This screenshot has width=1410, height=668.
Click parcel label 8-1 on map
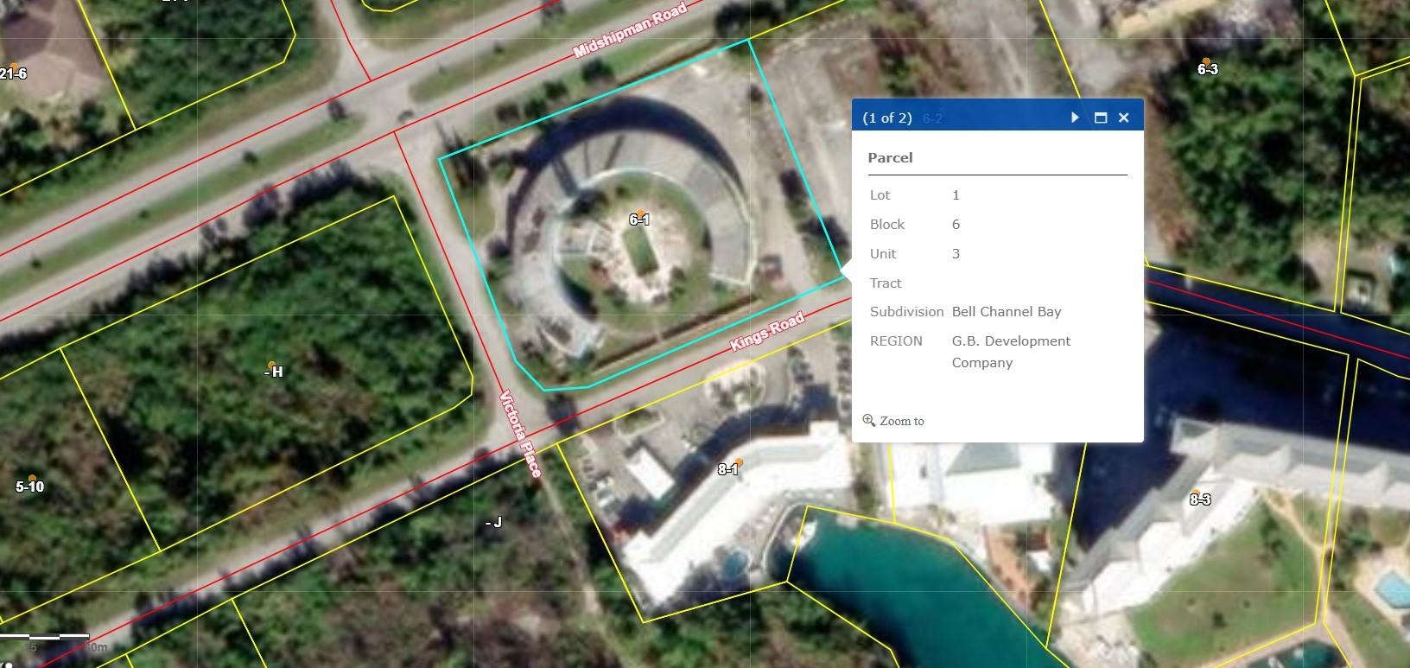point(728,470)
